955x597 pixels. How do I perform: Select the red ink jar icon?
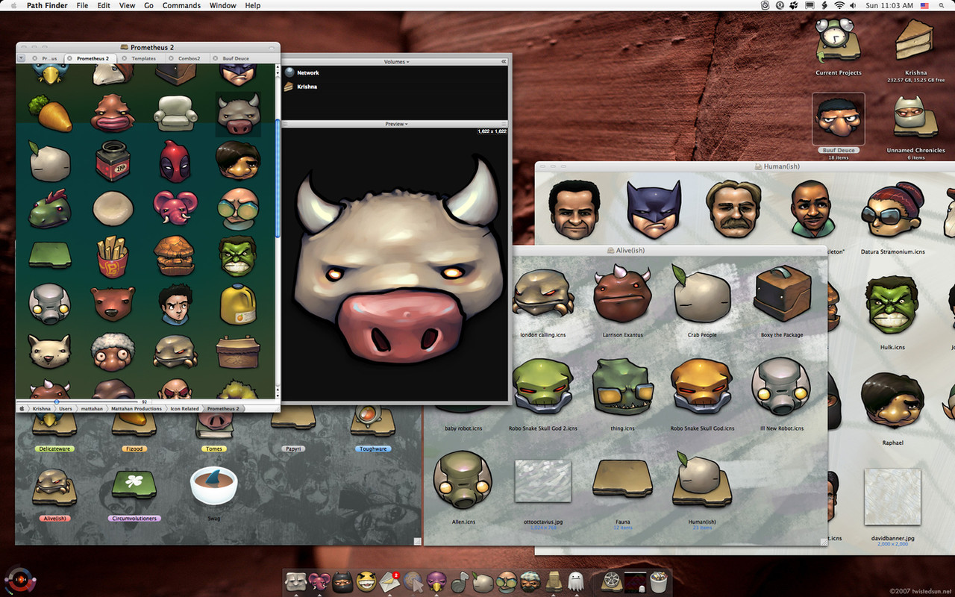[x=113, y=160]
